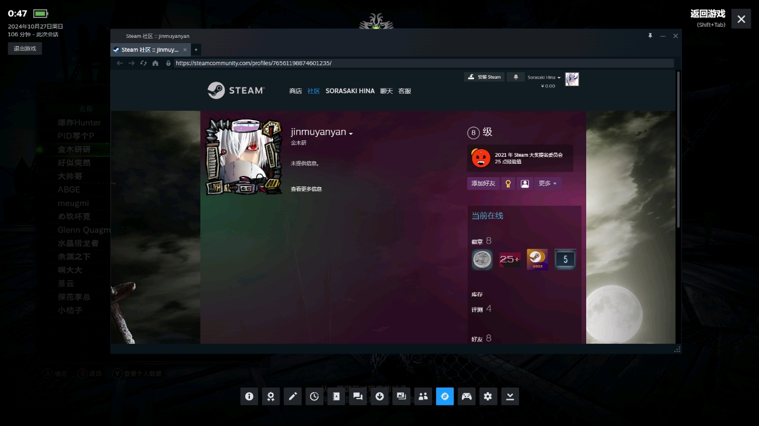
Task: Open the 客服 menu item
Action: (405, 91)
